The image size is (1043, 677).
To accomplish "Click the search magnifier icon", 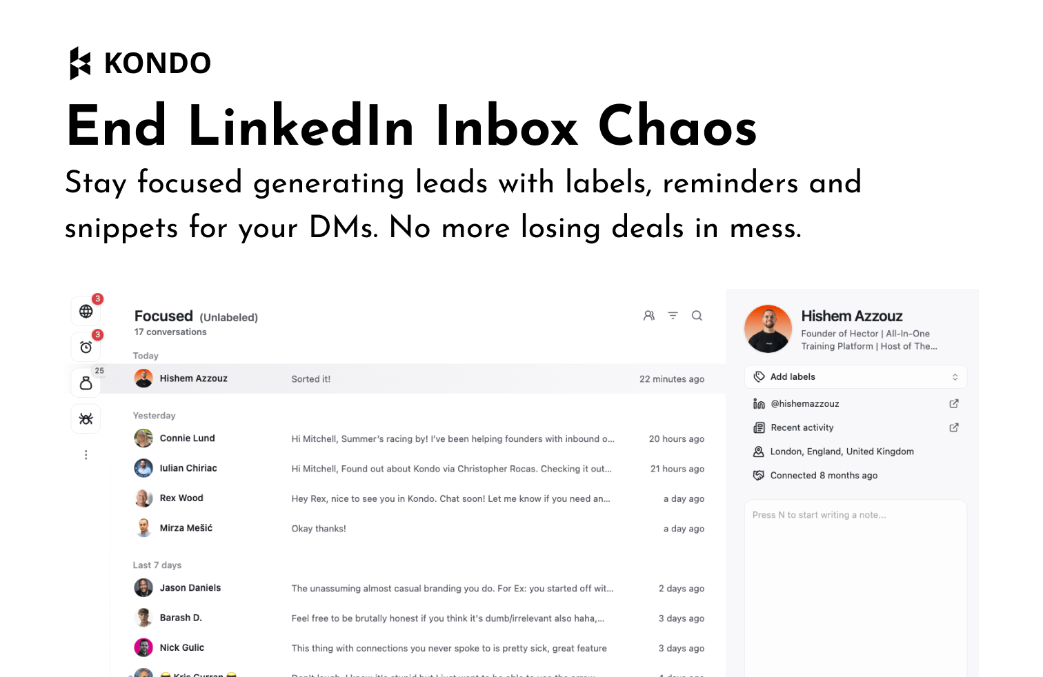I will click(x=697, y=316).
